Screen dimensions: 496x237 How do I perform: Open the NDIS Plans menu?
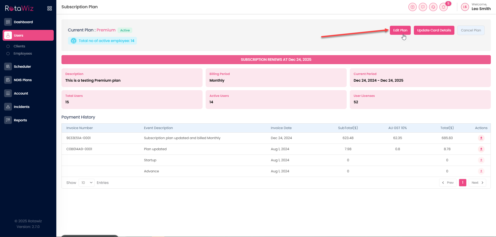tap(23, 80)
